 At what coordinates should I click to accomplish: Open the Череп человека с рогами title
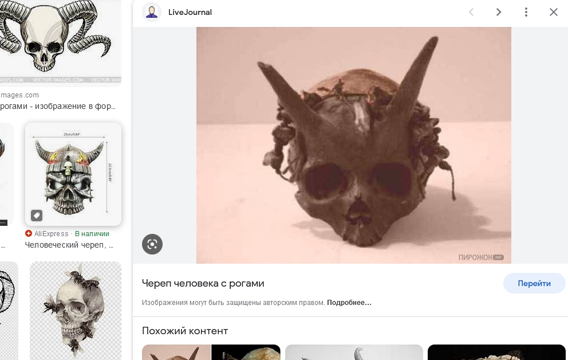pyautogui.click(x=203, y=283)
